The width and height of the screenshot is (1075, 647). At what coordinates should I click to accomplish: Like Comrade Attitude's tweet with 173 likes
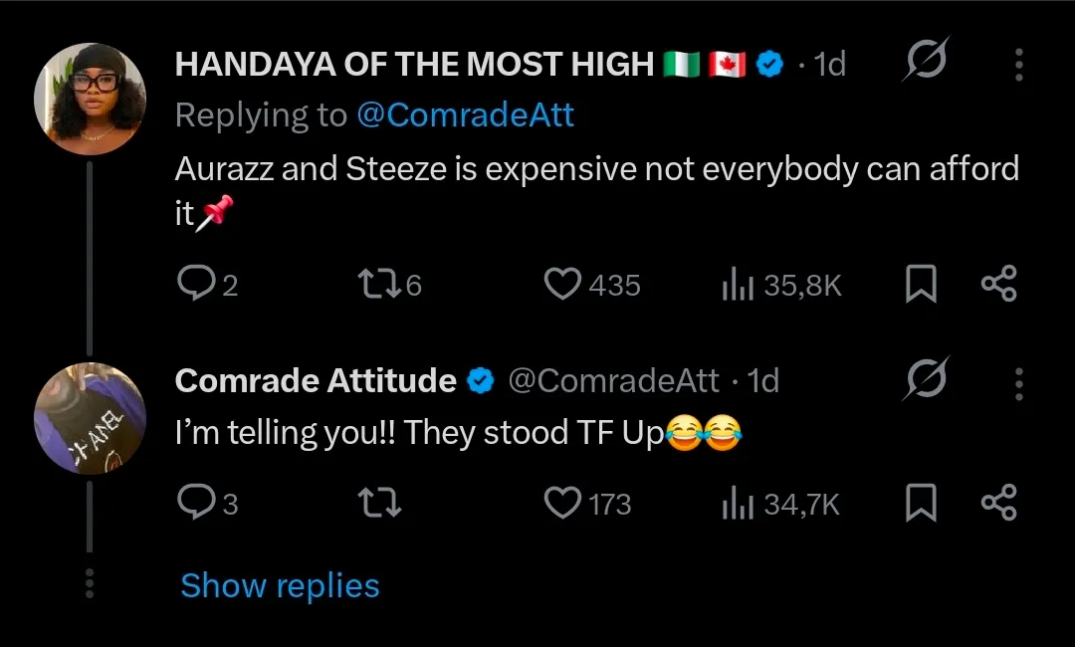[x=563, y=504]
